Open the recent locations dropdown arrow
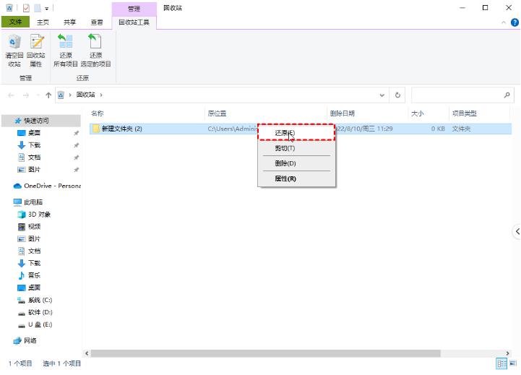Screen dimensions: 521x375 38,95
